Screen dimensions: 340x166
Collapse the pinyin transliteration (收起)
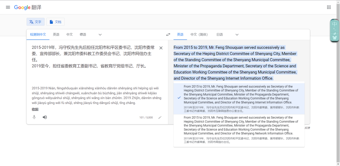[x=35, y=109]
